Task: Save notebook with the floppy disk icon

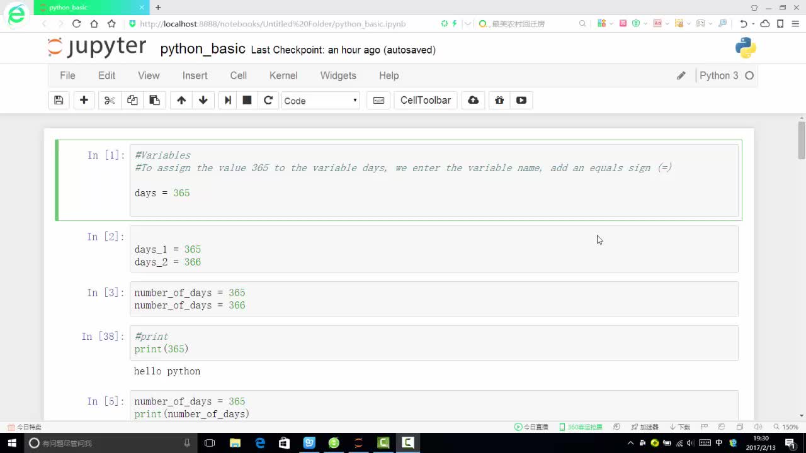Action: tap(59, 100)
